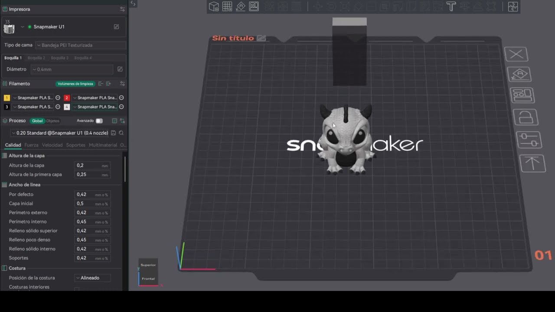Screen dimensions: 555x312
Task: Click the add filament icon
Action: point(108,84)
